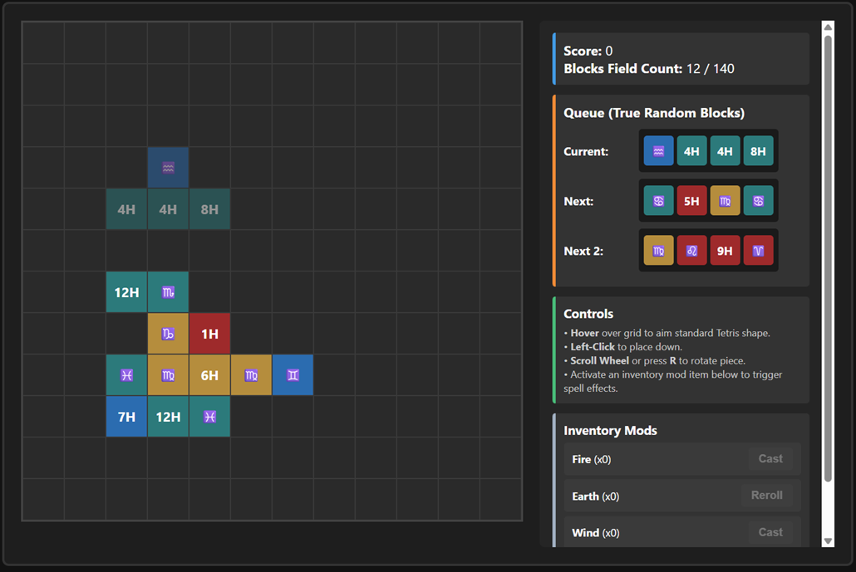
Task: Click the gold Capricorn block on the grid
Action: [x=168, y=334]
